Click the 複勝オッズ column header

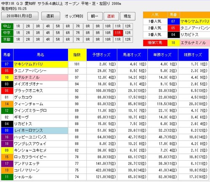click(x=193, y=55)
